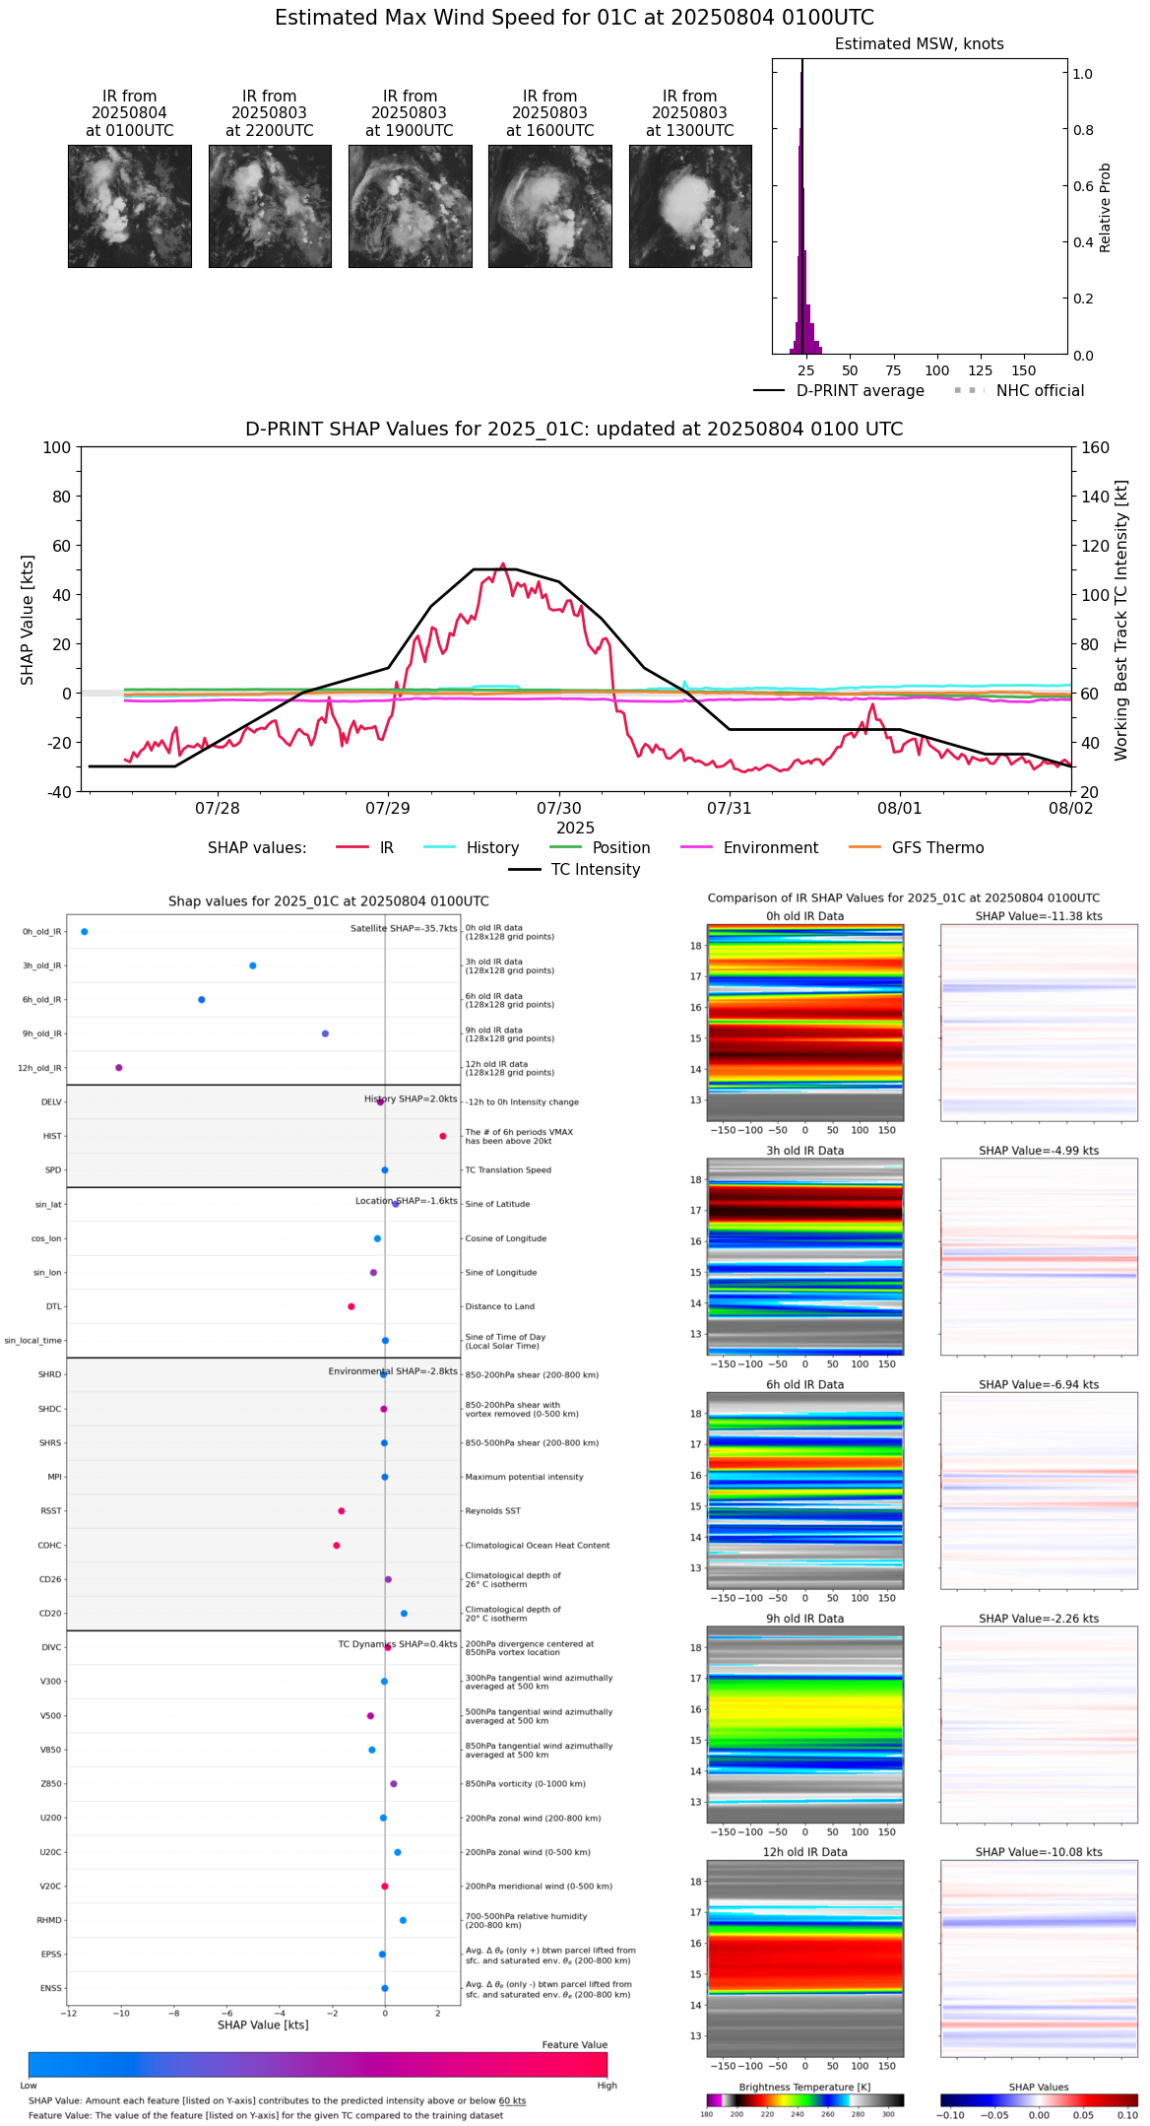Screen dimensions: 1150x2126
Task: Click the Brightness Temperature colorbar
Action: click(804, 2100)
